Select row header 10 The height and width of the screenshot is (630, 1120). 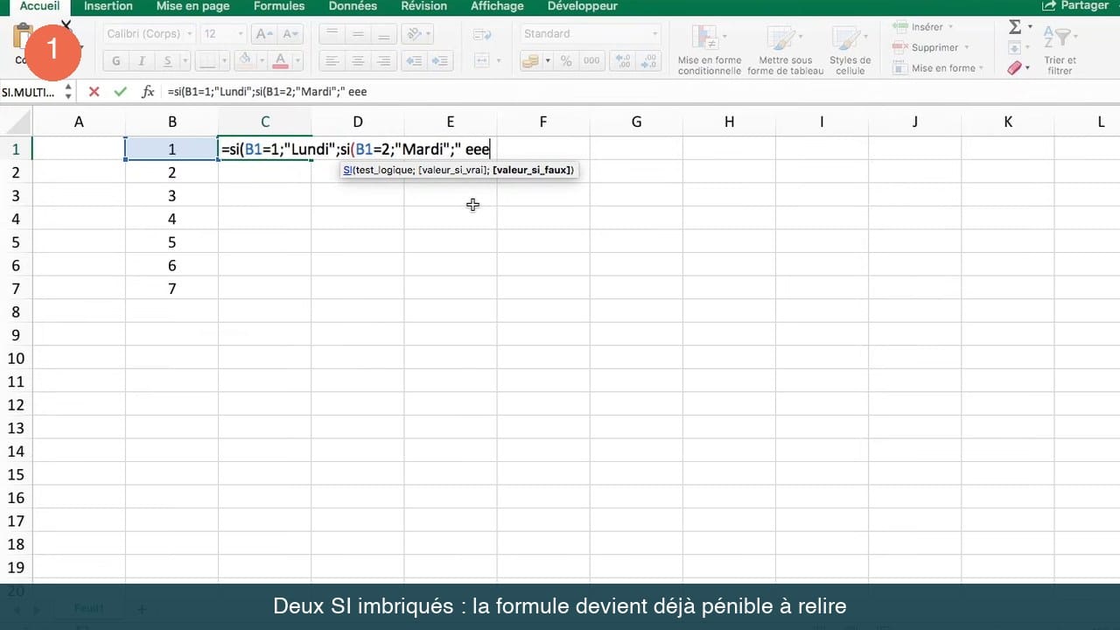click(x=16, y=358)
